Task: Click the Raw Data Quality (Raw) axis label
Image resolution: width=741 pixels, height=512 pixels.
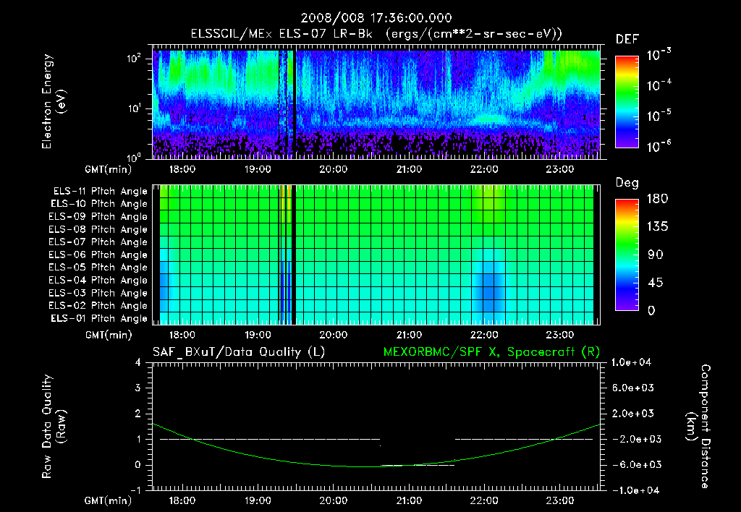Action: pos(54,427)
